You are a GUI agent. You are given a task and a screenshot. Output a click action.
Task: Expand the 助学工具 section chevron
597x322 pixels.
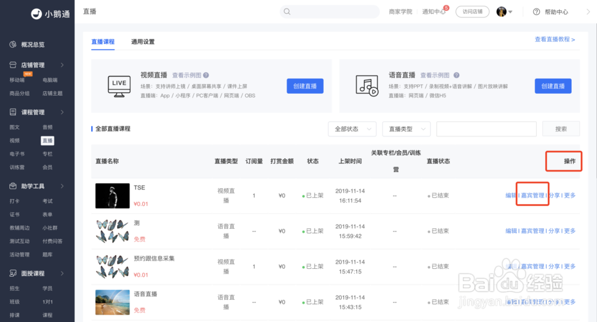point(62,186)
